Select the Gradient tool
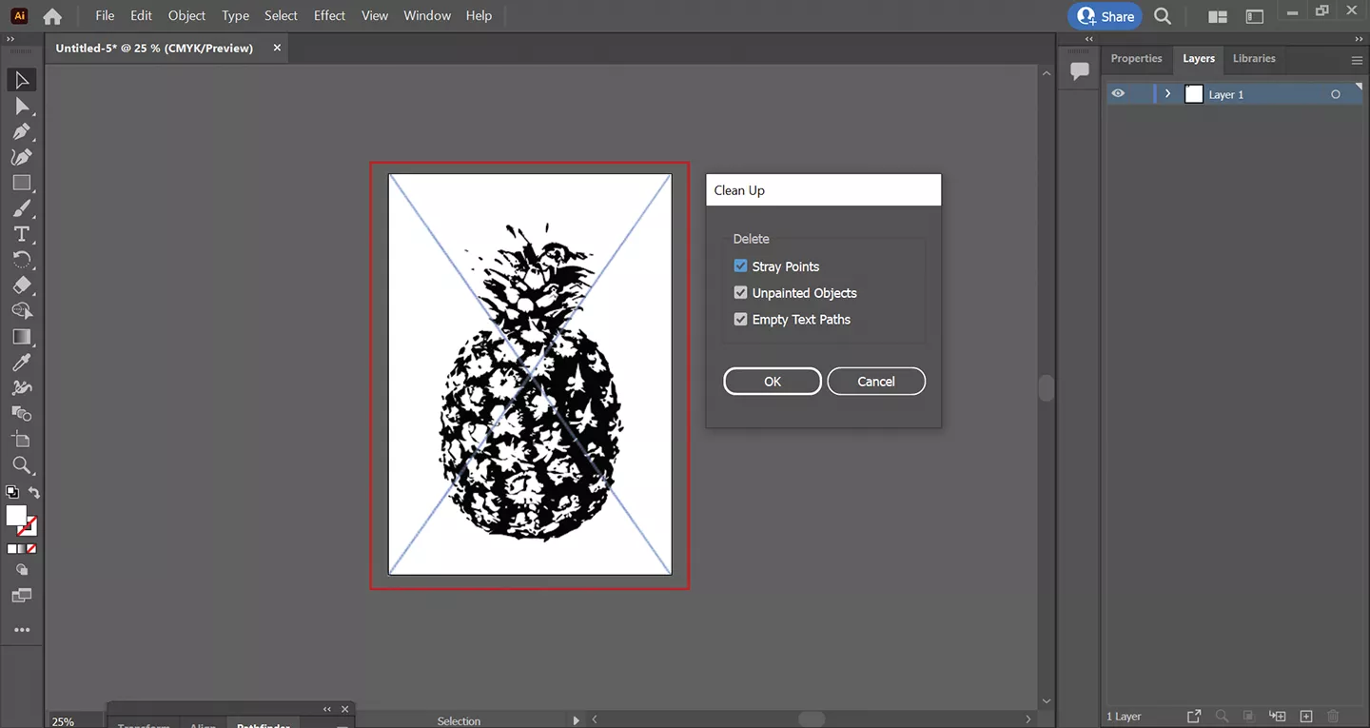Screen dimensions: 1370x728 coord(22,337)
